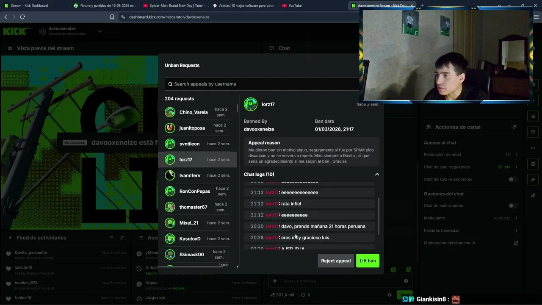The image size is (542, 305).
Task: Click the lorz17 avatar in the appeal header
Action: [251, 104]
